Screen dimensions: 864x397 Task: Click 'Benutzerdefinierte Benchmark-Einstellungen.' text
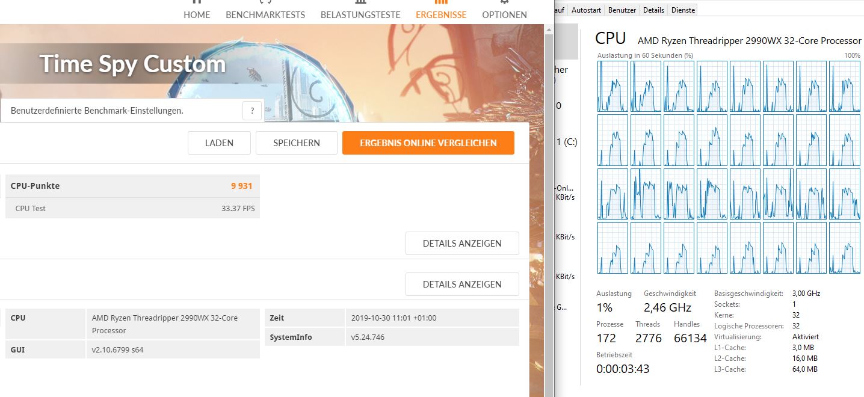97,111
